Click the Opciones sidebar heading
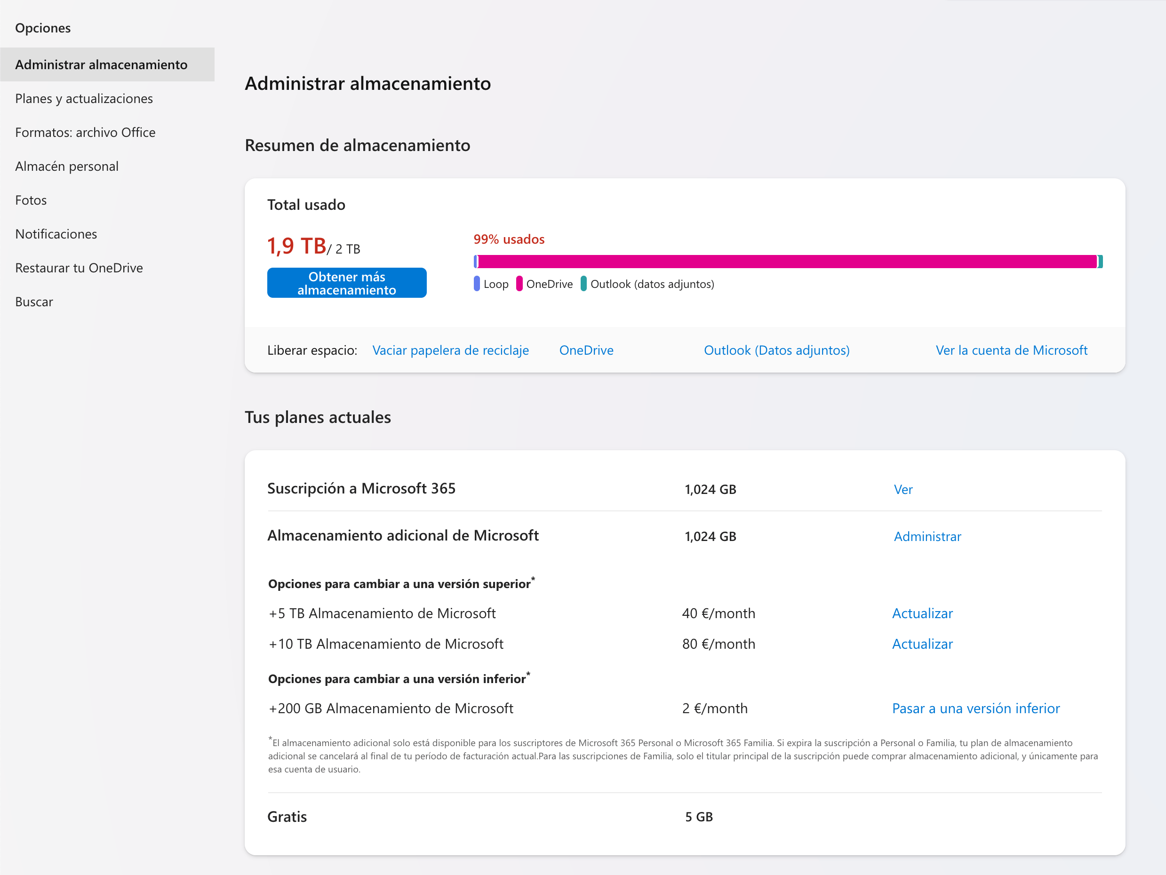This screenshot has height=875, width=1166. [43, 28]
